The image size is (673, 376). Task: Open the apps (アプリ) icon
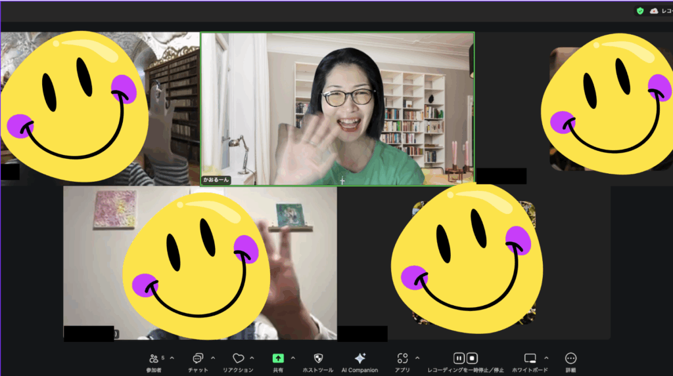click(402, 359)
